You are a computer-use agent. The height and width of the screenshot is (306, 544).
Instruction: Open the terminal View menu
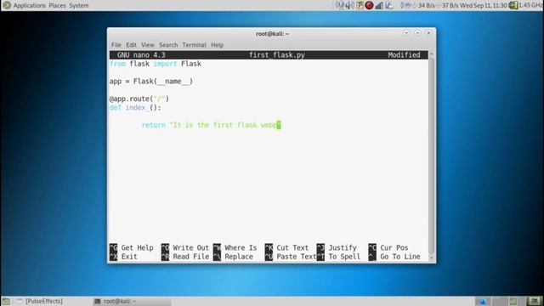[x=147, y=45]
